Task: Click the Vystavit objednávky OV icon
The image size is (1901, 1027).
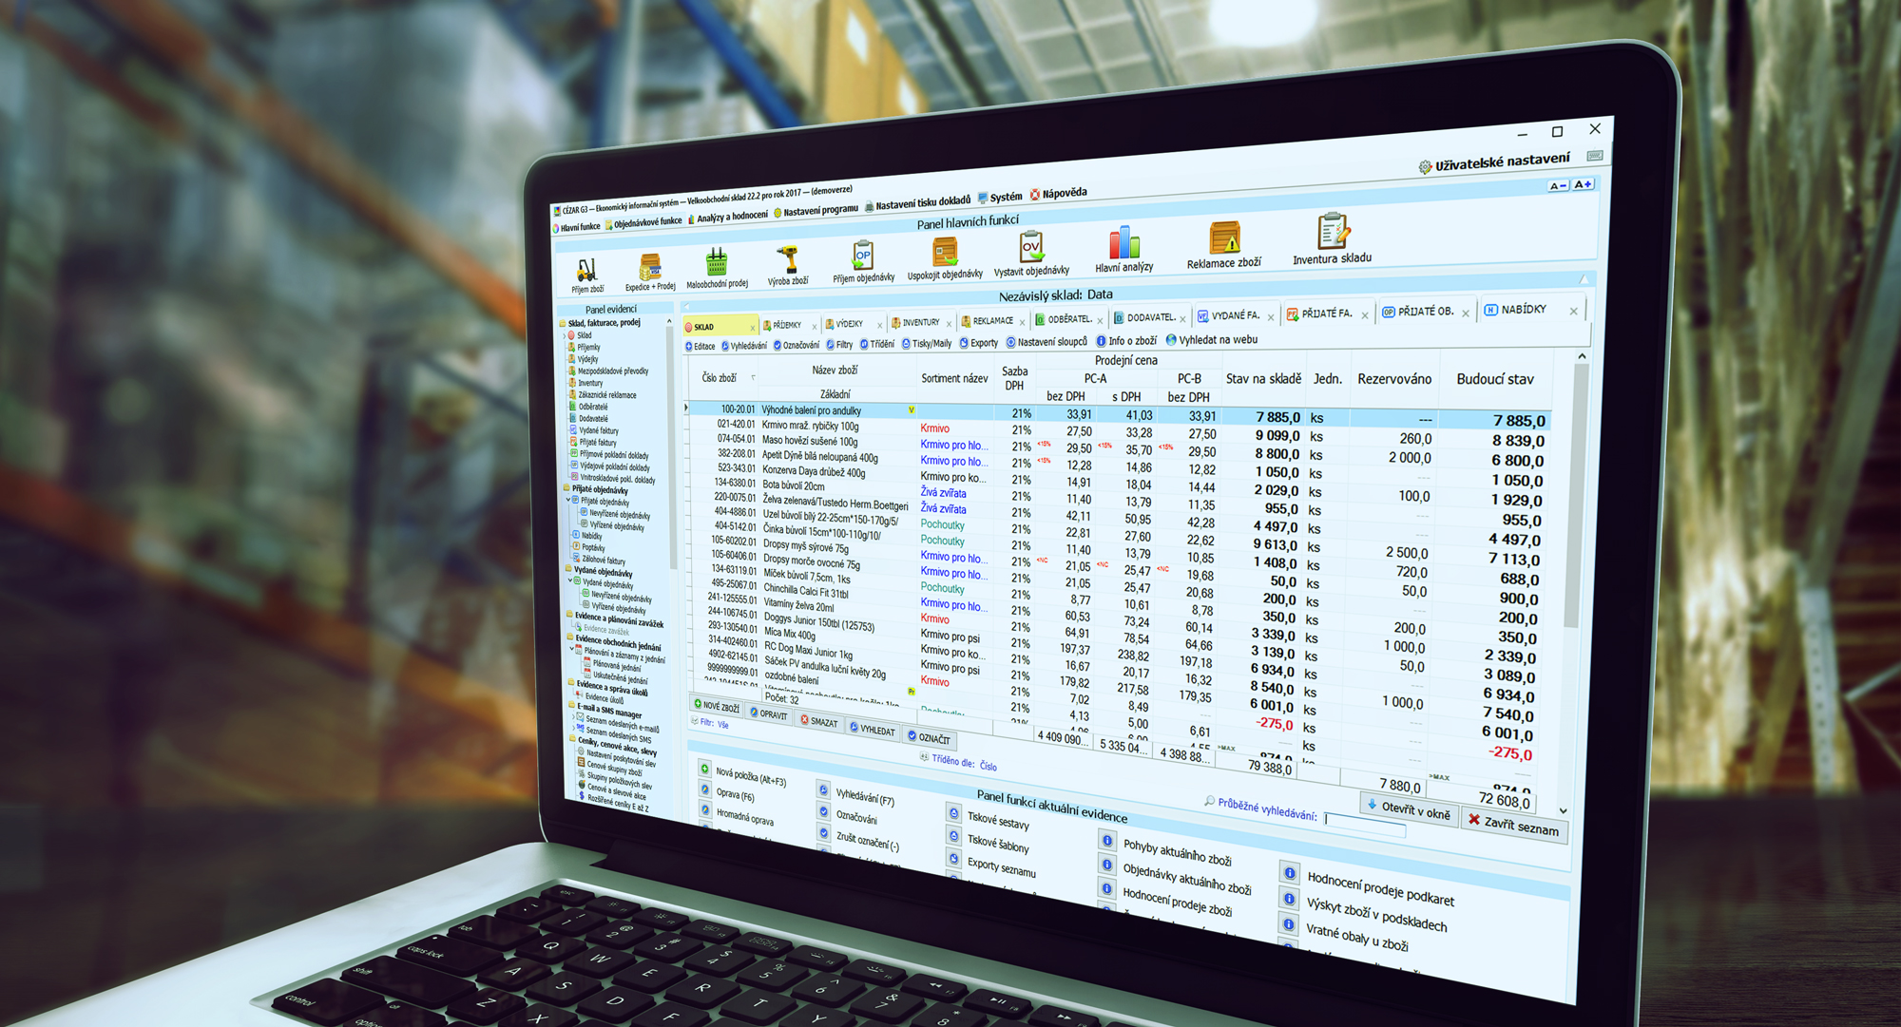Action: tap(1031, 247)
